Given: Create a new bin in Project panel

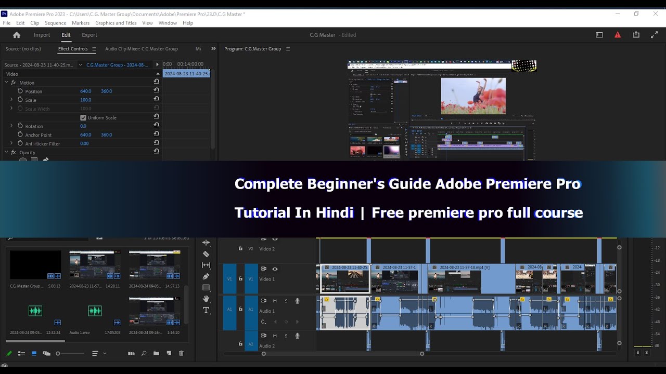Looking at the screenshot, I should tap(156, 353).
